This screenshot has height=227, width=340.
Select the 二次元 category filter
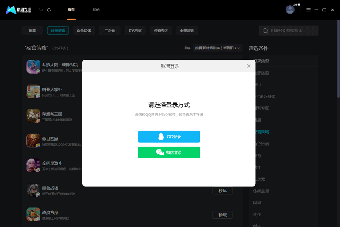point(110,31)
